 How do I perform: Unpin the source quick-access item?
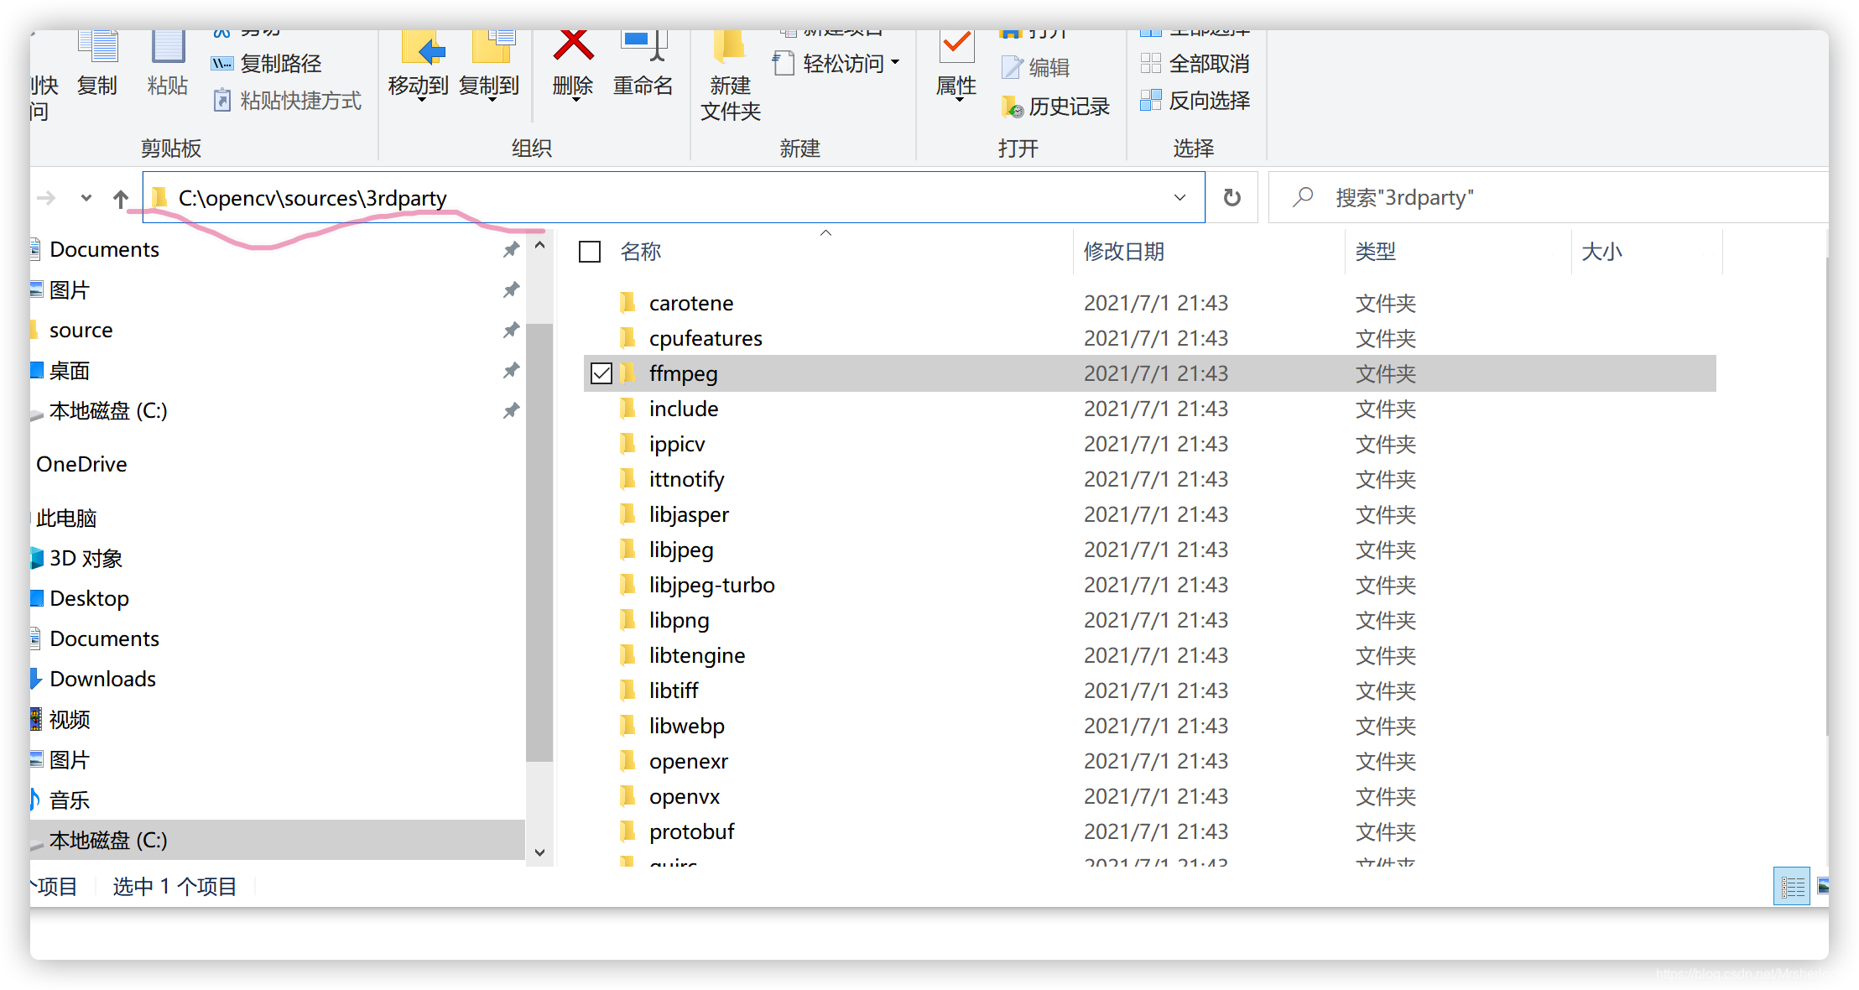511,330
